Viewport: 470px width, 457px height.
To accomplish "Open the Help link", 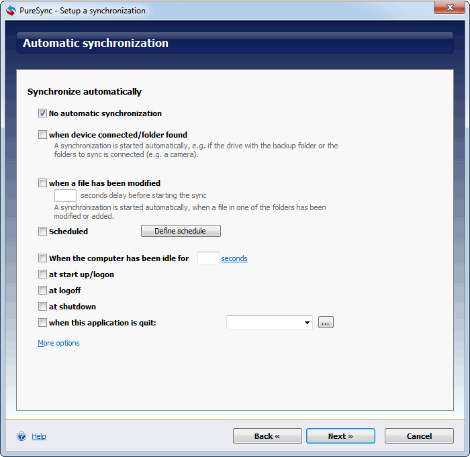I will coord(39,436).
